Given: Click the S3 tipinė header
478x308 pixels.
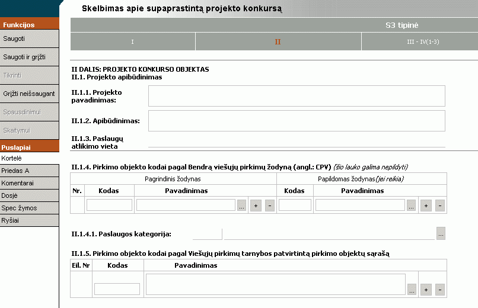Looking at the screenshot, I should [x=401, y=25].
